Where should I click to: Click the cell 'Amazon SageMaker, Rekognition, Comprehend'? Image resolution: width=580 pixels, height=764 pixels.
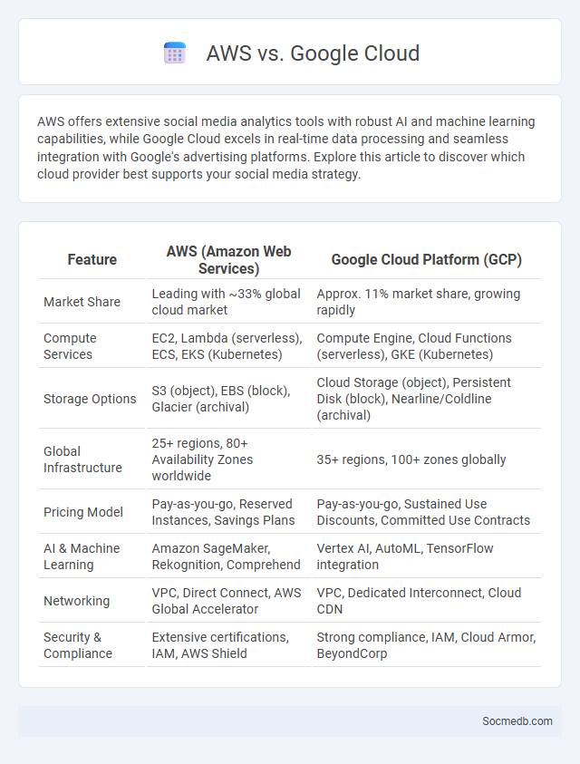tap(228, 556)
